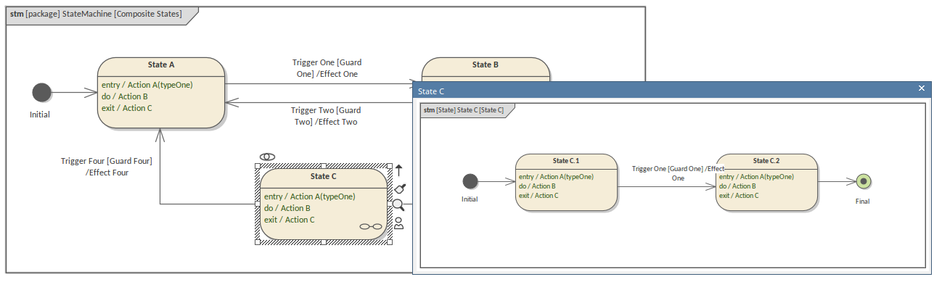The height and width of the screenshot is (290, 942).
Task: Click the top-left resize handle of State C
Action: (258, 166)
